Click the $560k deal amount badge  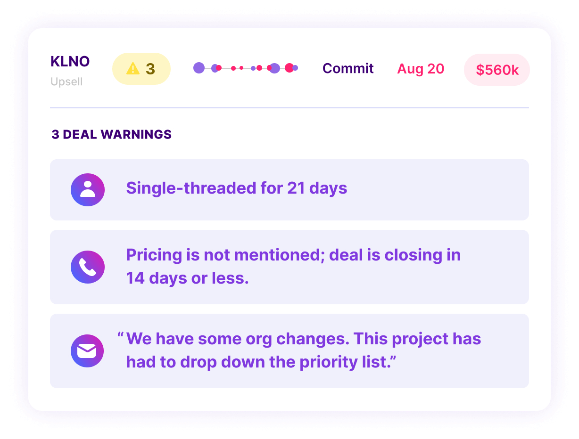pyautogui.click(x=497, y=70)
